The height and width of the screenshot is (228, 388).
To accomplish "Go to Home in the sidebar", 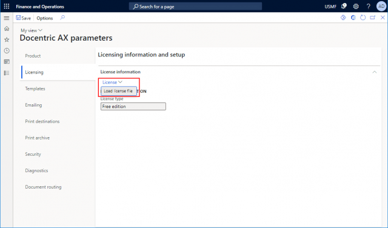I will (7, 29).
